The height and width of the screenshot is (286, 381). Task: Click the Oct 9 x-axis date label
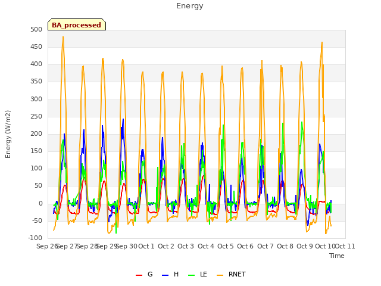click(x=305, y=246)
